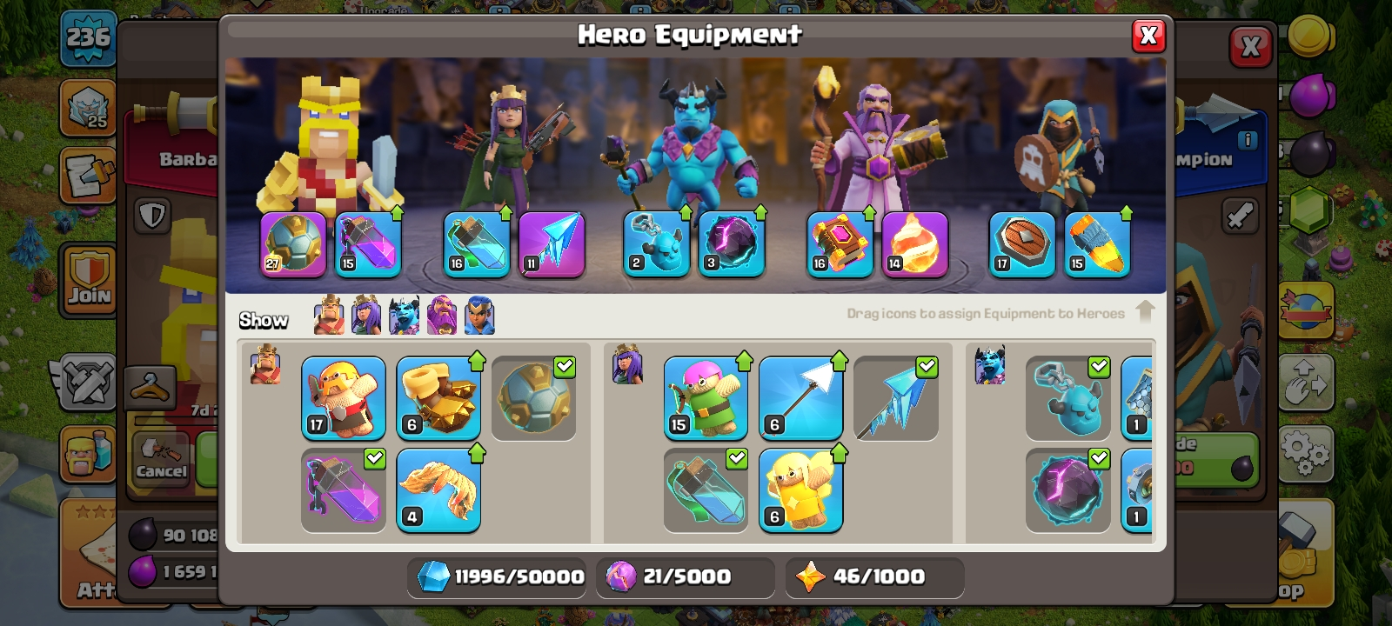Select Archer Puppet equipment level 15
This screenshot has width=1392, height=626.
pyautogui.click(x=706, y=397)
